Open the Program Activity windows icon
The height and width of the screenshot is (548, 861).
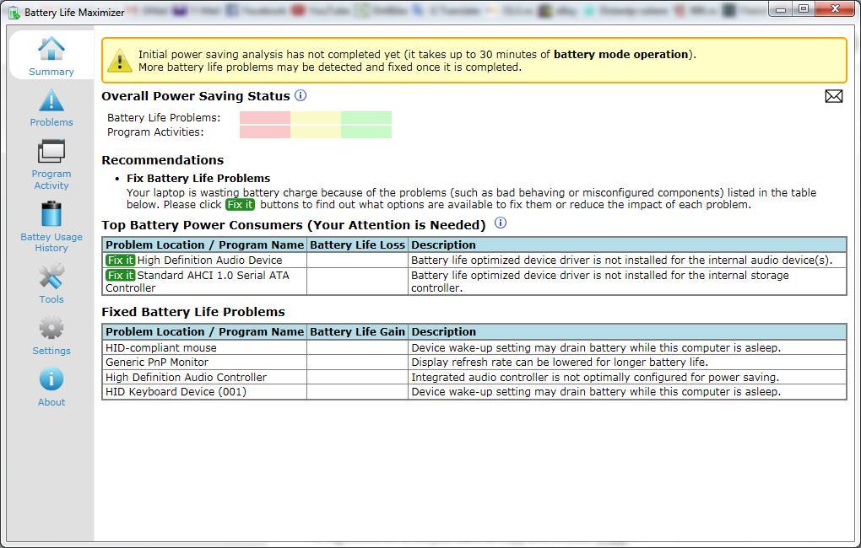click(x=51, y=152)
